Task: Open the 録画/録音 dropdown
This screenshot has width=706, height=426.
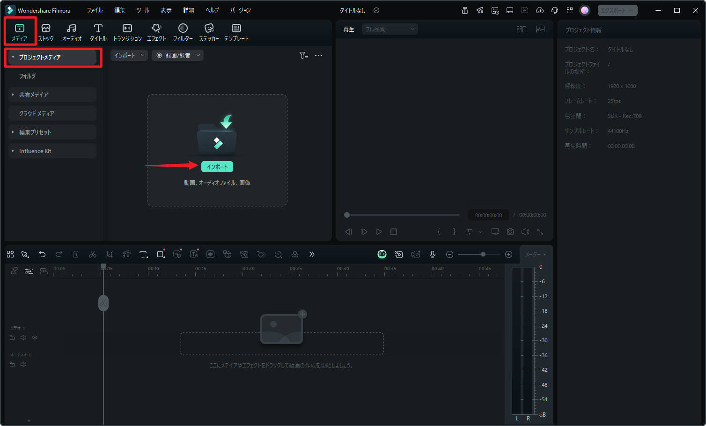Action: click(x=177, y=55)
